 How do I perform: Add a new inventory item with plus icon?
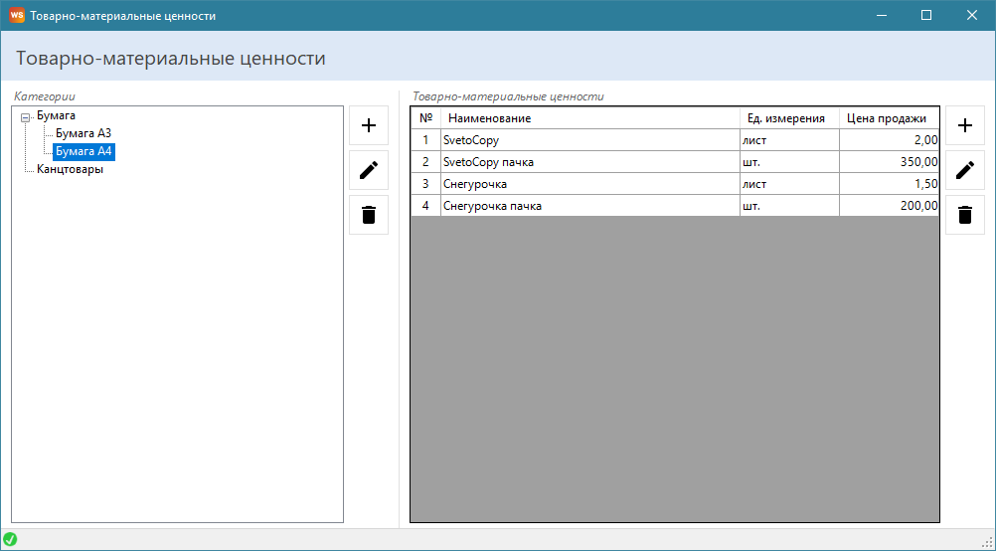pyautogui.click(x=964, y=126)
